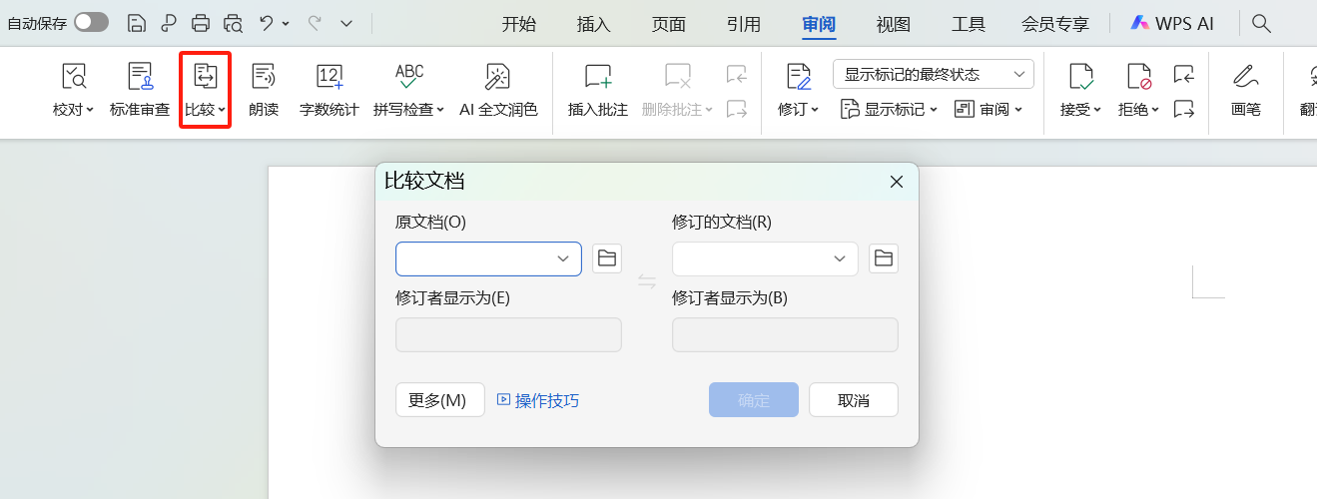The image size is (1317, 499).
Task: Open the 操作技巧 link
Action: point(538,400)
